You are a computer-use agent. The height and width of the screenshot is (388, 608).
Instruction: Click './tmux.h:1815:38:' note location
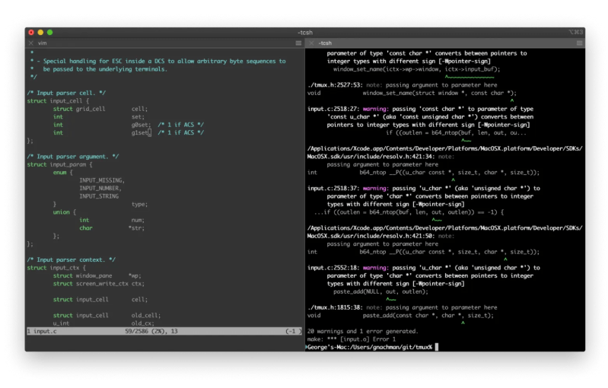coord(335,307)
